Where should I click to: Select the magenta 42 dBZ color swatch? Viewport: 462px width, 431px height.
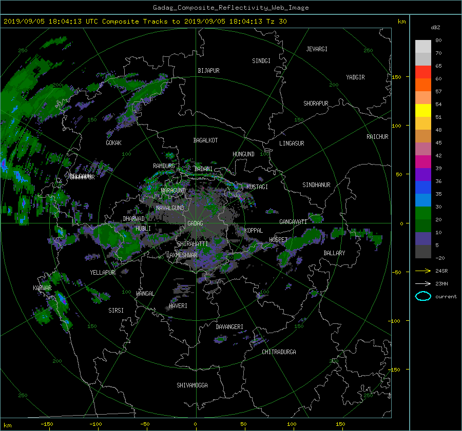[x=423, y=161]
